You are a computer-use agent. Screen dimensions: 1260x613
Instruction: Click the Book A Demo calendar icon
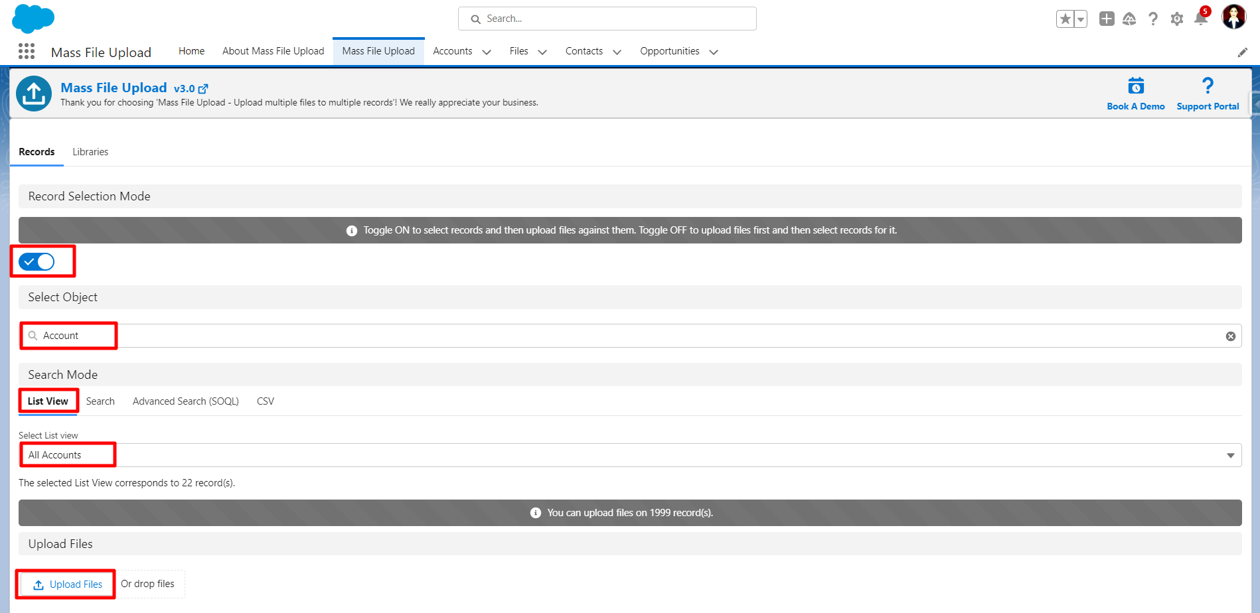1136,86
